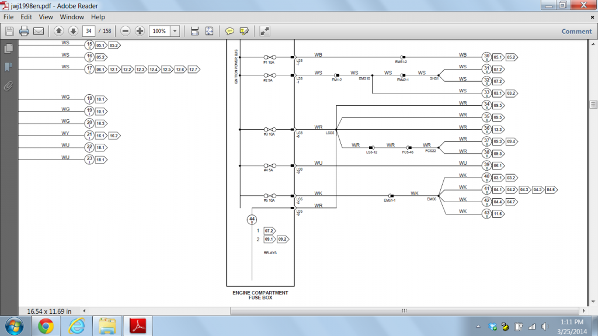The height and width of the screenshot is (336, 598).
Task: Open the Window menu
Action: (x=72, y=17)
